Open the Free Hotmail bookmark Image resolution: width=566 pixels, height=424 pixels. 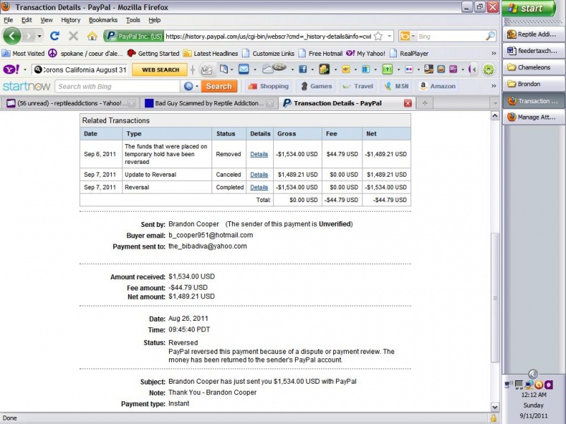(x=320, y=54)
